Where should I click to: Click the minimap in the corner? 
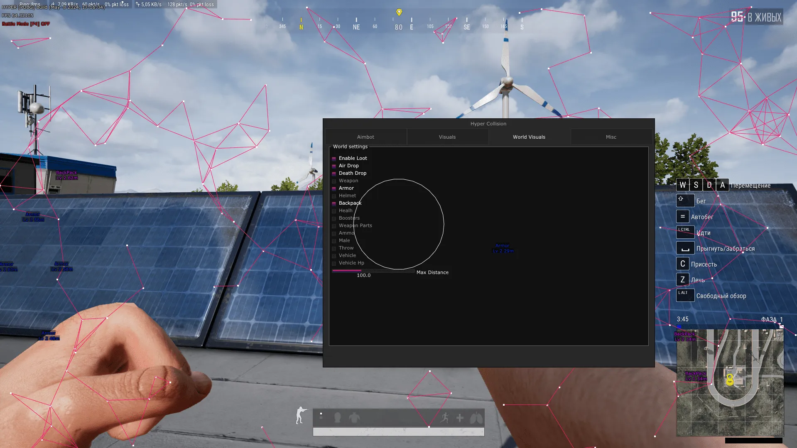730,382
